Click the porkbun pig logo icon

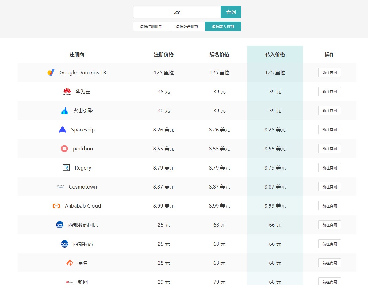(64, 149)
